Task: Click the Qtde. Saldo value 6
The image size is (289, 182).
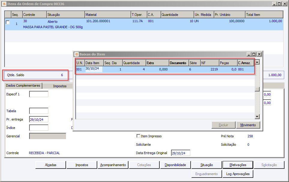Action: click(x=62, y=75)
